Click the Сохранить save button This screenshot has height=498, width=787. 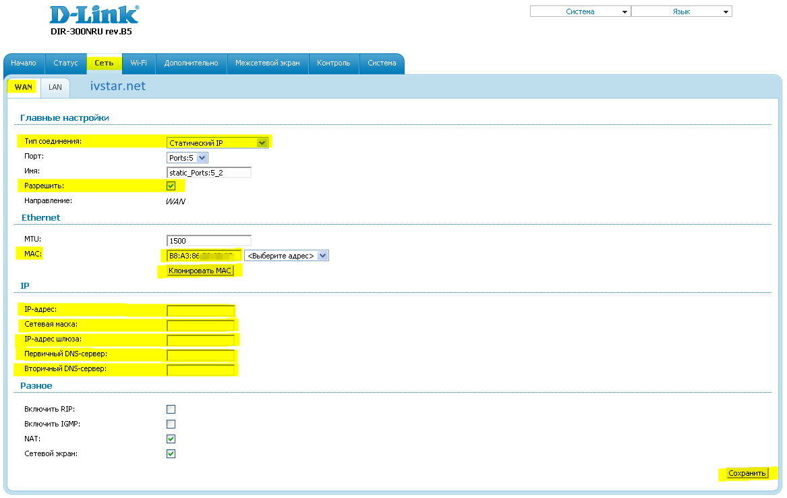coord(747,474)
